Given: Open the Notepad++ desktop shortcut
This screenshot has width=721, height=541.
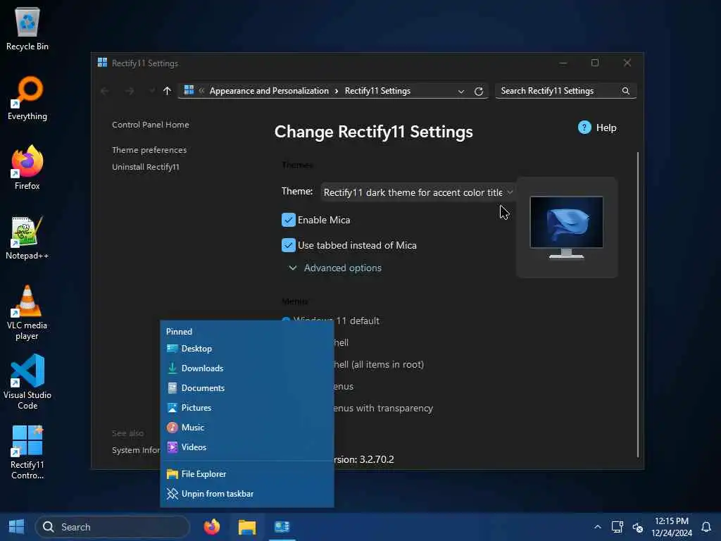Looking at the screenshot, I should pyautogui.click(x=27, y=238).
